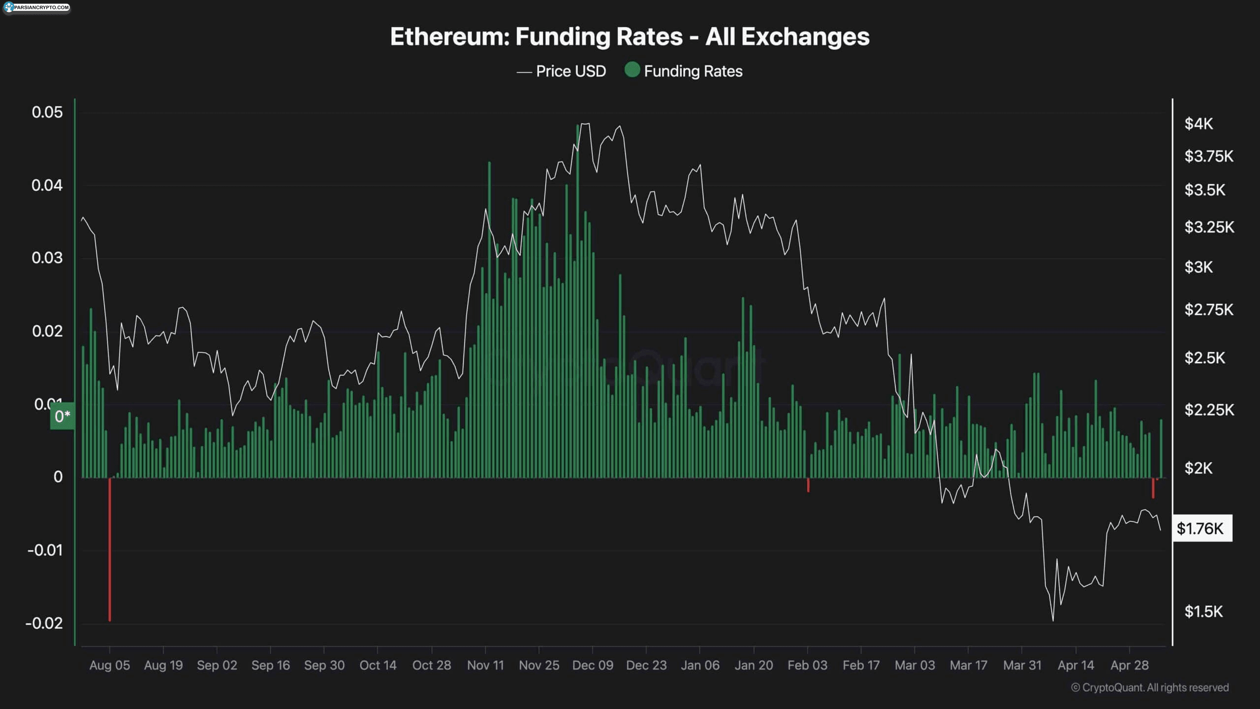Click the Price USD legend label
The width and height of the screenshot is (1260, 709).
click(x=571, y=71)
